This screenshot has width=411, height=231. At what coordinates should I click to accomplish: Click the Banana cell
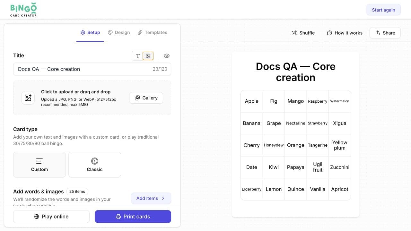(252, 123)
